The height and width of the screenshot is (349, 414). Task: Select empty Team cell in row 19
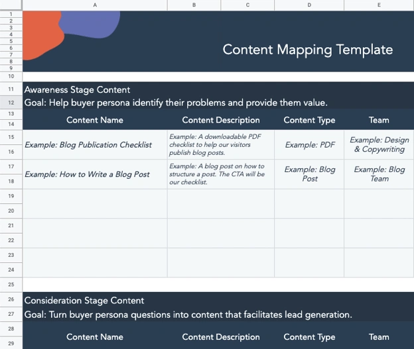(x=379, y=203)
